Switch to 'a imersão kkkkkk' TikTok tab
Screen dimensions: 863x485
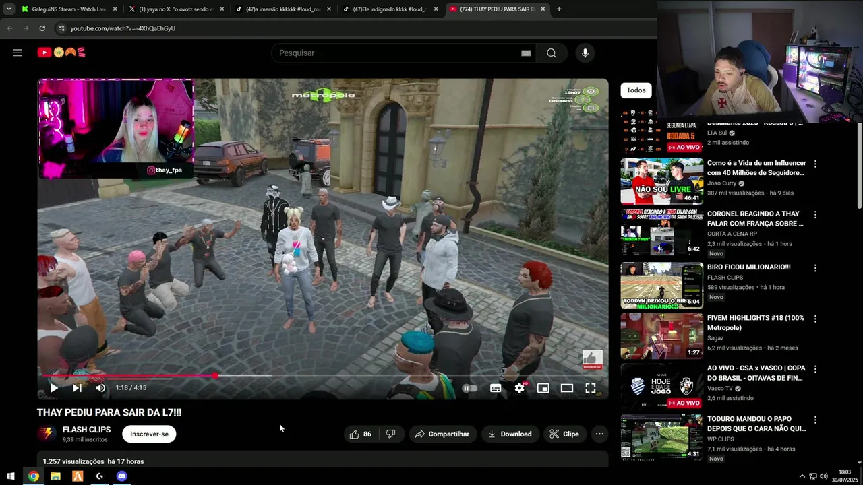[282, 9]
